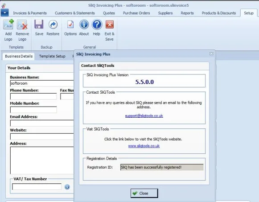Click the Contact SliQTools heading
The height and width of the screenshot is (202, 259).
pyautogui.click(x=98, y=66)
